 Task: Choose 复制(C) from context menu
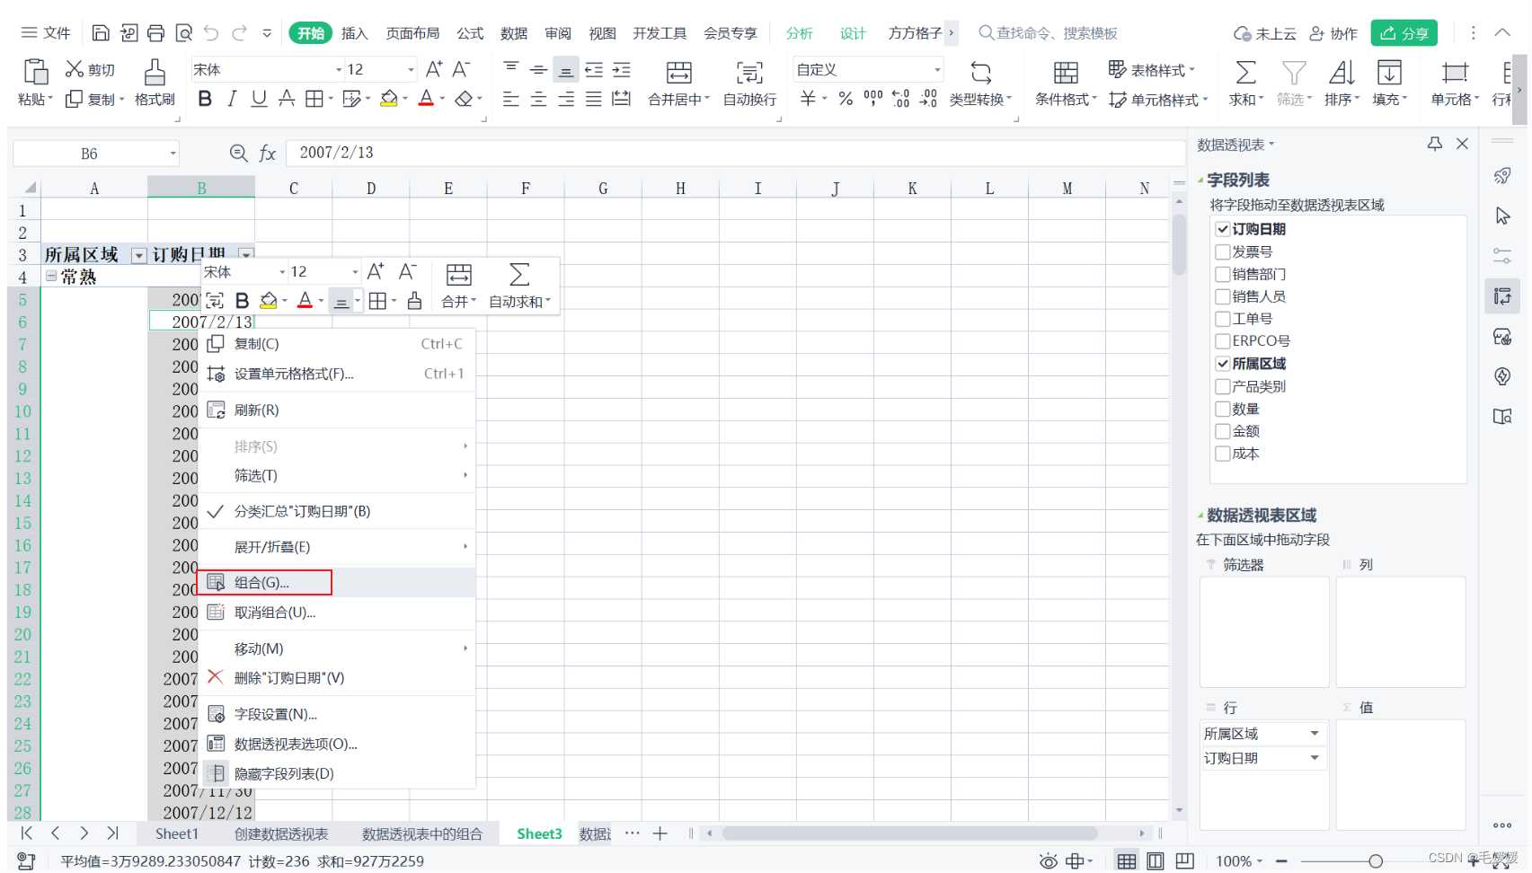337,344
